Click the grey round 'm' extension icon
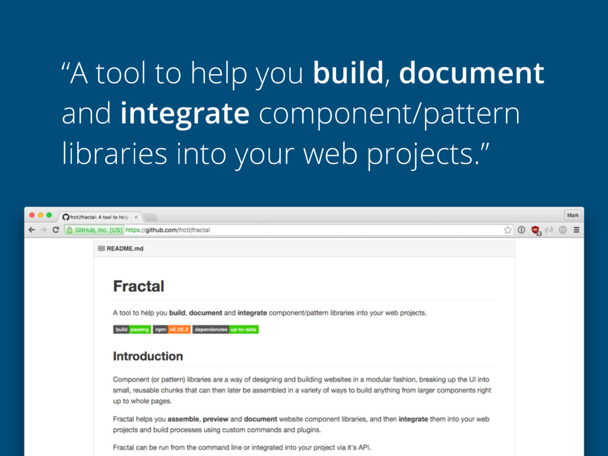The width and height of the screenshot is (608, 456). tap(563, 230)
